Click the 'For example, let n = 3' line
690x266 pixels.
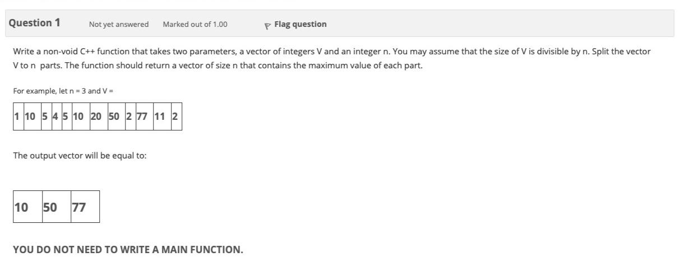coord(63,91)
